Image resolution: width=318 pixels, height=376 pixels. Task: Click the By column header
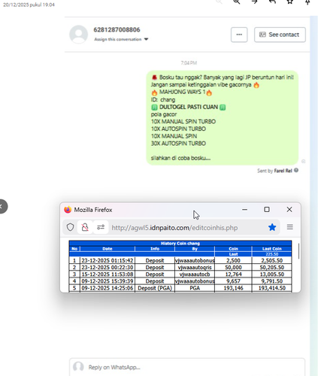[195, 249]
